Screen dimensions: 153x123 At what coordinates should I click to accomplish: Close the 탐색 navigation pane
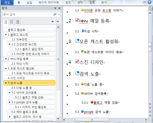[59, 8]
